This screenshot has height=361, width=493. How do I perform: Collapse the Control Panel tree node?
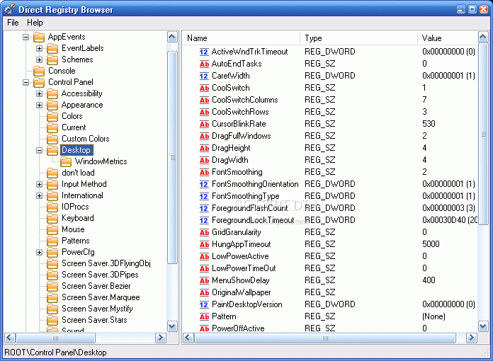[25, 83]
